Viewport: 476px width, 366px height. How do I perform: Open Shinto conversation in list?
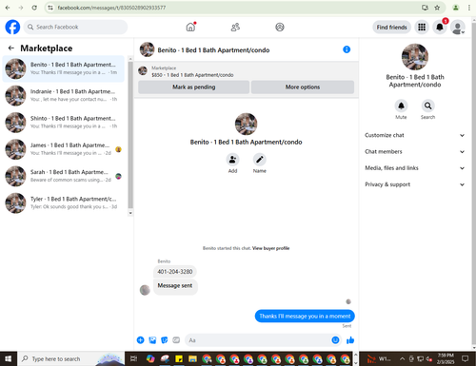(x=64, y=123)
